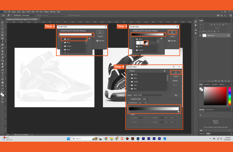Expand the Basics folder in Step-2 dialog
The height and width of the screenshot is (152, 233).
[63, 39]
